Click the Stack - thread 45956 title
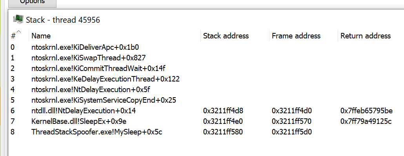The height and width of the screenshot is (156, 404). pos(63,20)
